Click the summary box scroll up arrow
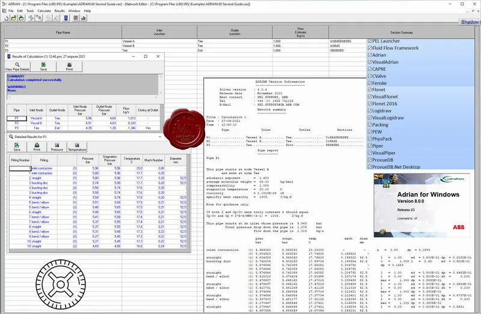 pos(161,76)
